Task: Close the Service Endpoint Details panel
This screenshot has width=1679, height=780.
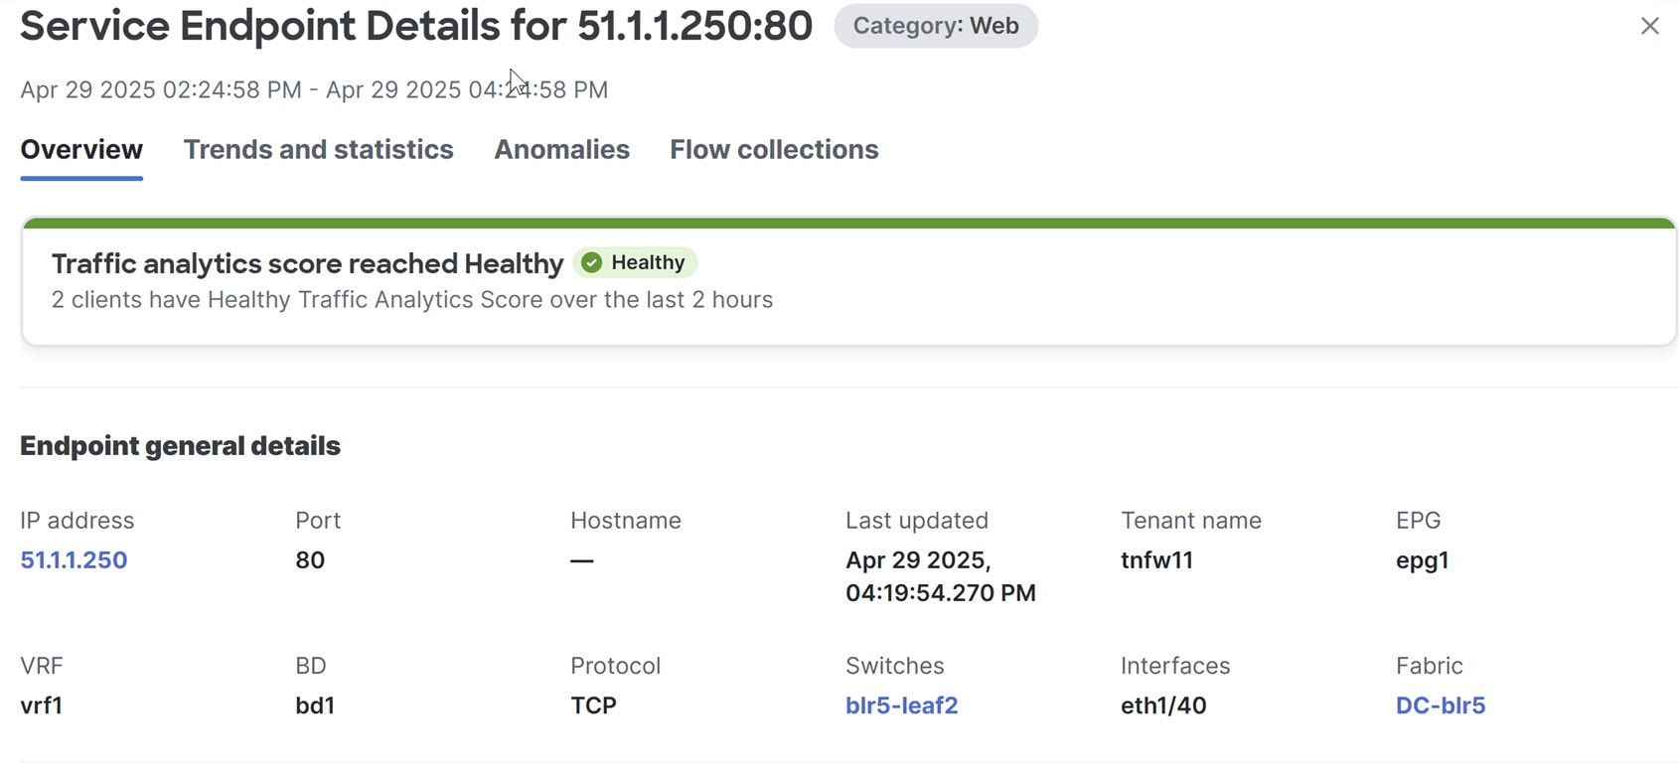Action: click(1649, 26)
